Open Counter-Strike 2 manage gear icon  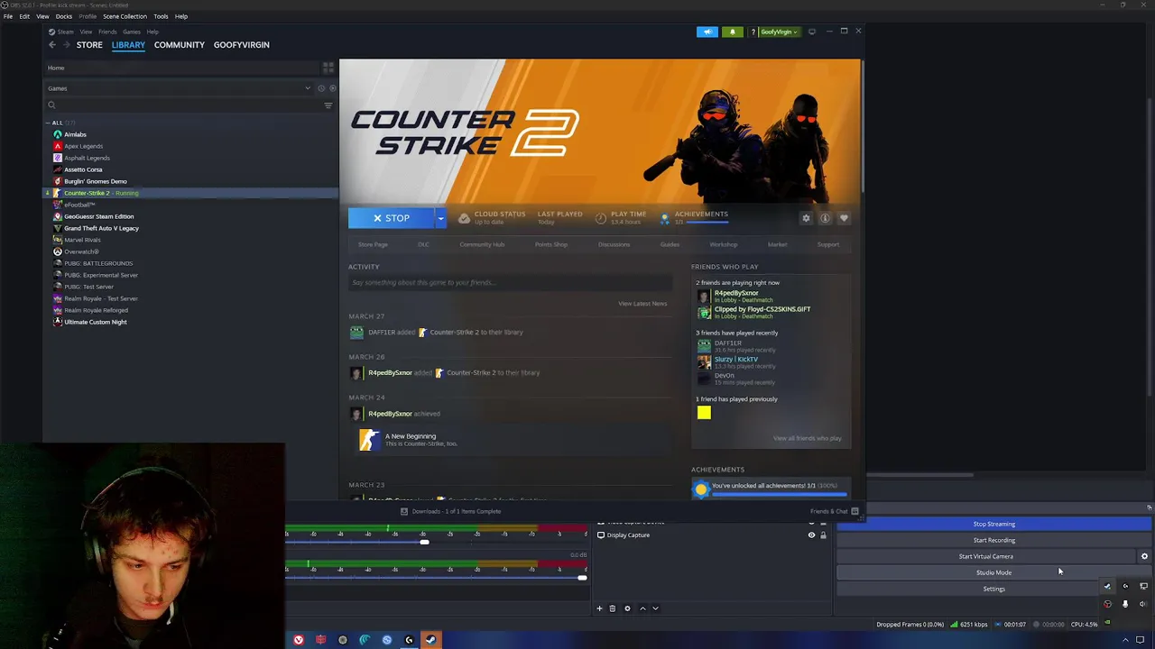(806, 218)
